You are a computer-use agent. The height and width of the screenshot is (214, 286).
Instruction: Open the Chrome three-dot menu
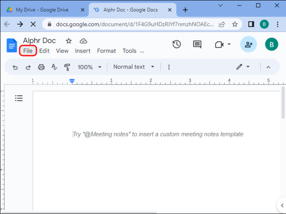coord(277,24)
